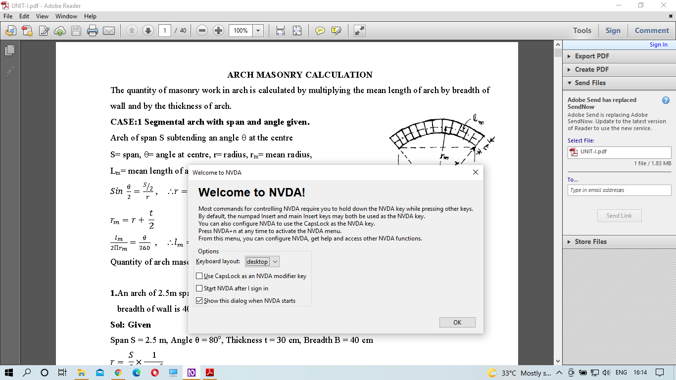Image resolution: width=676 pixels, height=380 pixels.
Task: Open the weather widget showing 33°C
Action: coord(519,373)
